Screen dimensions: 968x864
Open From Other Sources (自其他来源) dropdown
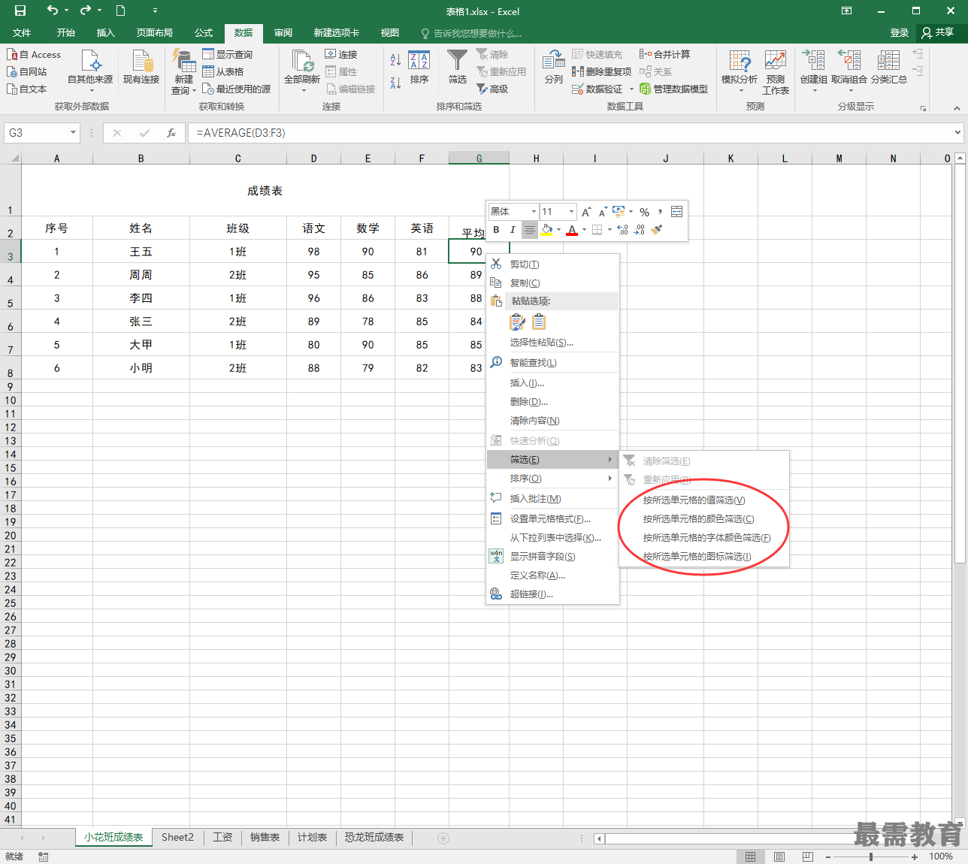pyautogui.click(x=90, y=71)
